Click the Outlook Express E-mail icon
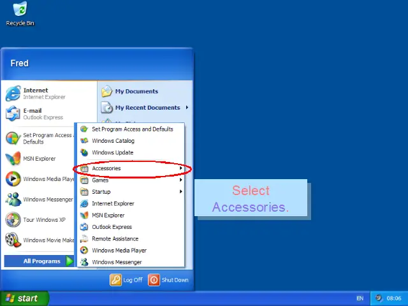 point(13,113)
